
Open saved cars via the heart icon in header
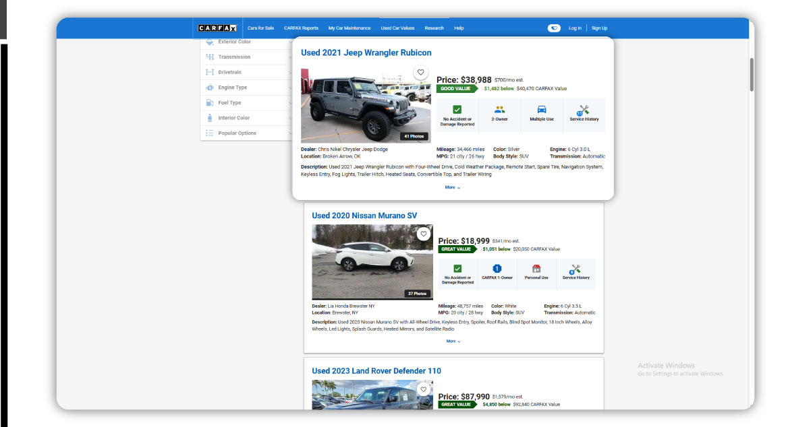554,28
